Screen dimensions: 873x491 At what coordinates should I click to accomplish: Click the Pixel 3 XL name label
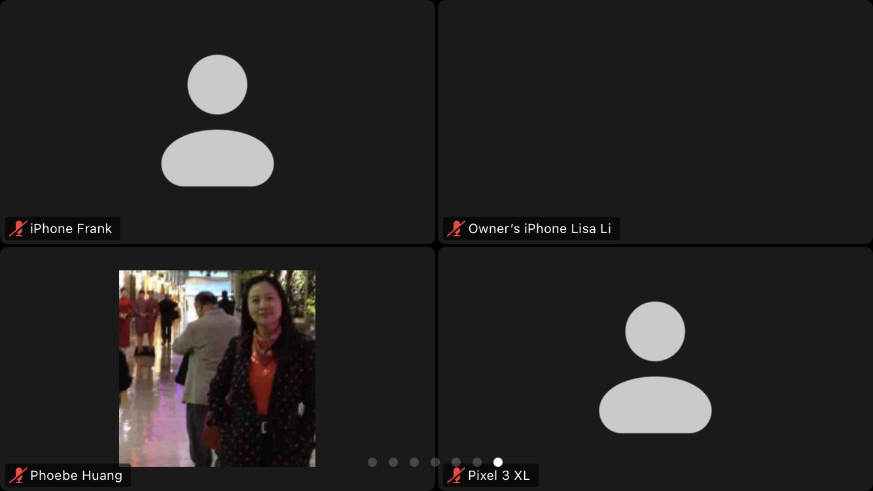click(x=499, y=475)
